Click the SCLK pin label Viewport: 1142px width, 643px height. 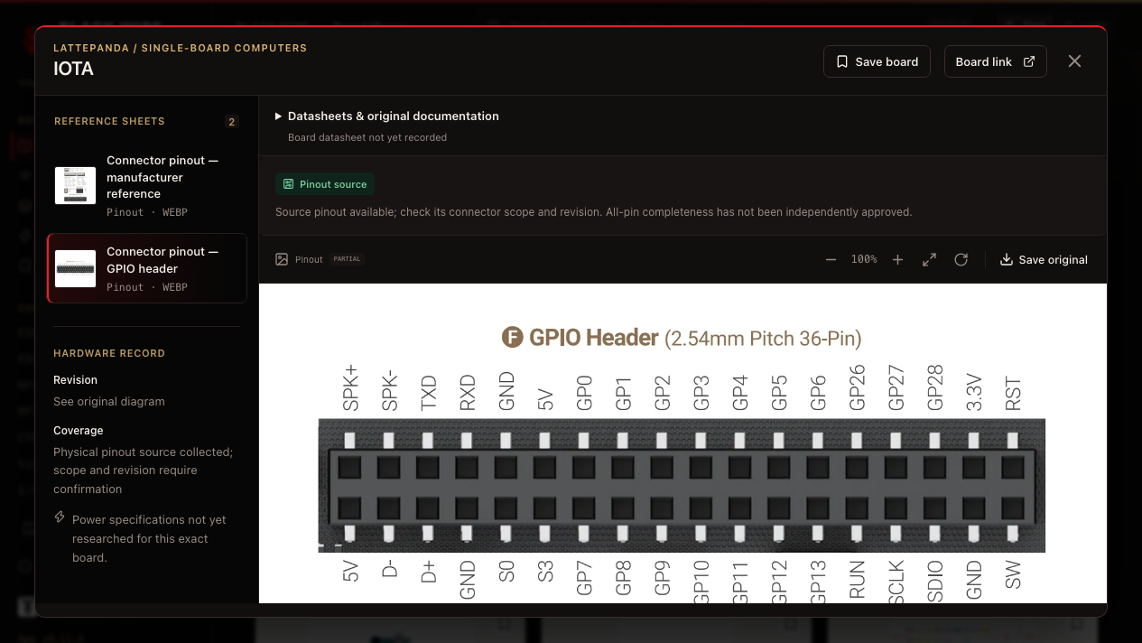click(896, 582)
